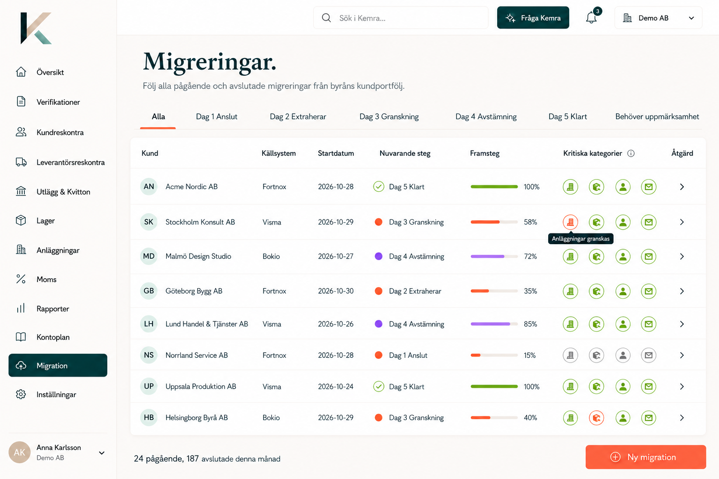The image size is (719, 479).
Task: Start a new migration with Ny migration
Action: (x=646, y=457)
